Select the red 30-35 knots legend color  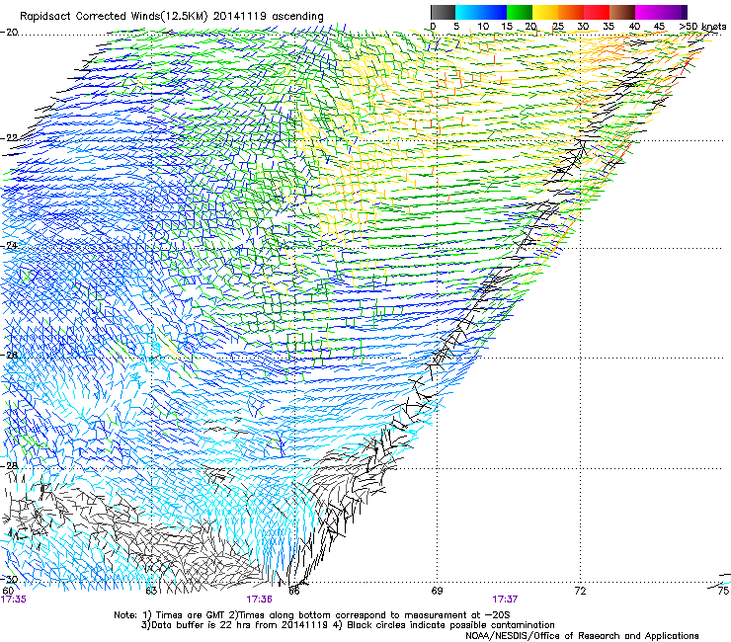[597, 12]
